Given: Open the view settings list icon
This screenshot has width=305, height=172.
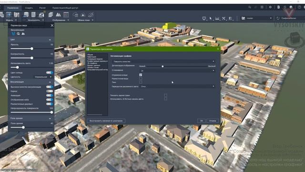Looking at the screenshot, I should (66, 15).
